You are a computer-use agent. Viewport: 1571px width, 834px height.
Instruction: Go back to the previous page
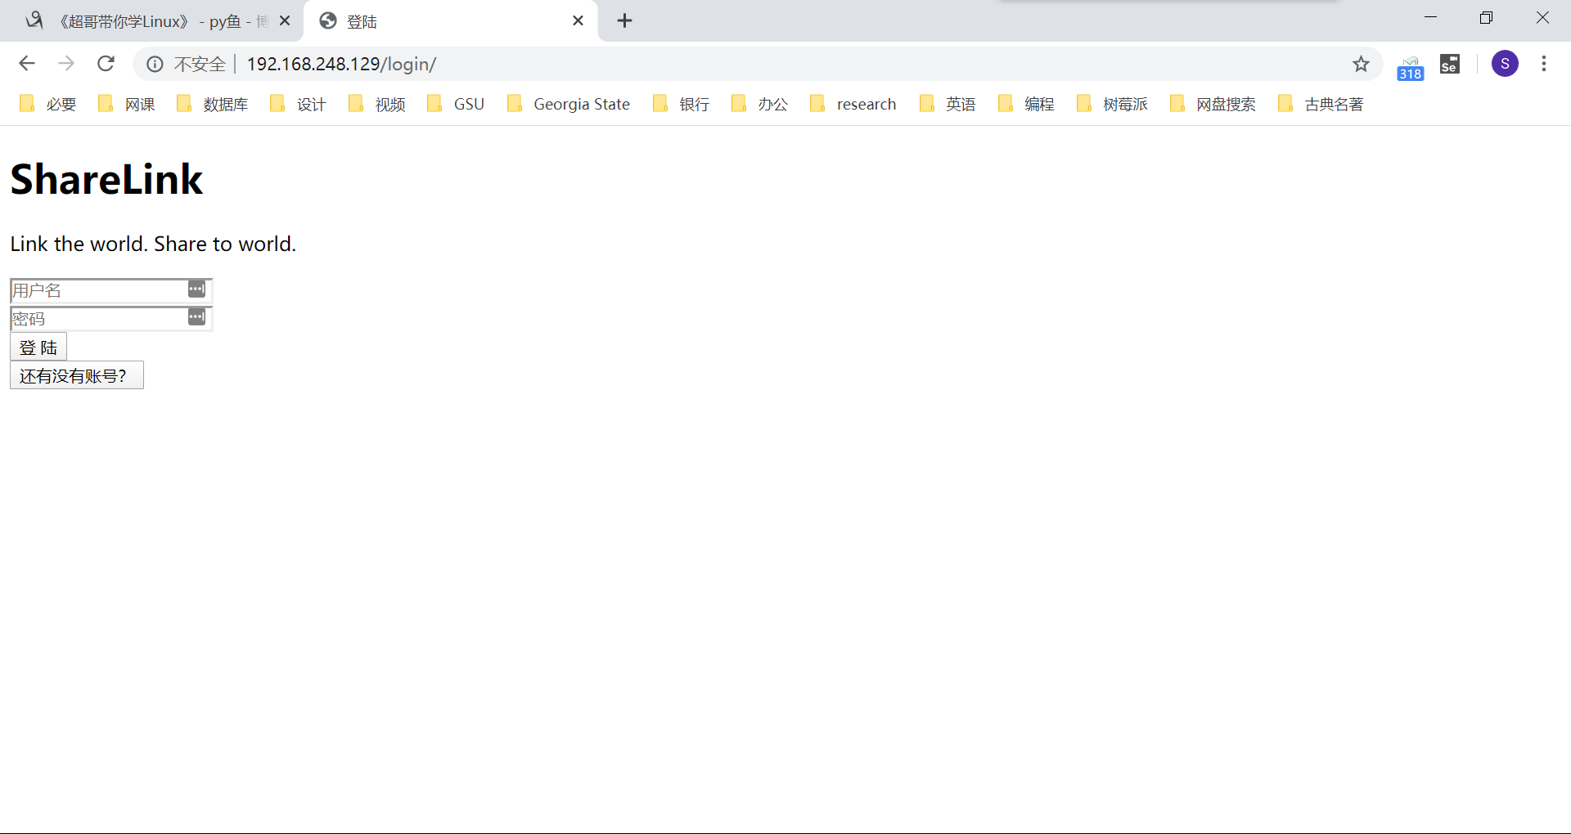(x=27, y=64)
